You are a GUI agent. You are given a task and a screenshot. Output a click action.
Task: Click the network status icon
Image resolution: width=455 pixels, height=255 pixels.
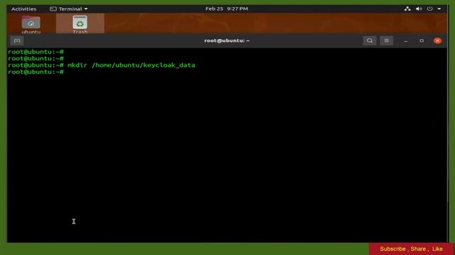click(x=407, y=9)
